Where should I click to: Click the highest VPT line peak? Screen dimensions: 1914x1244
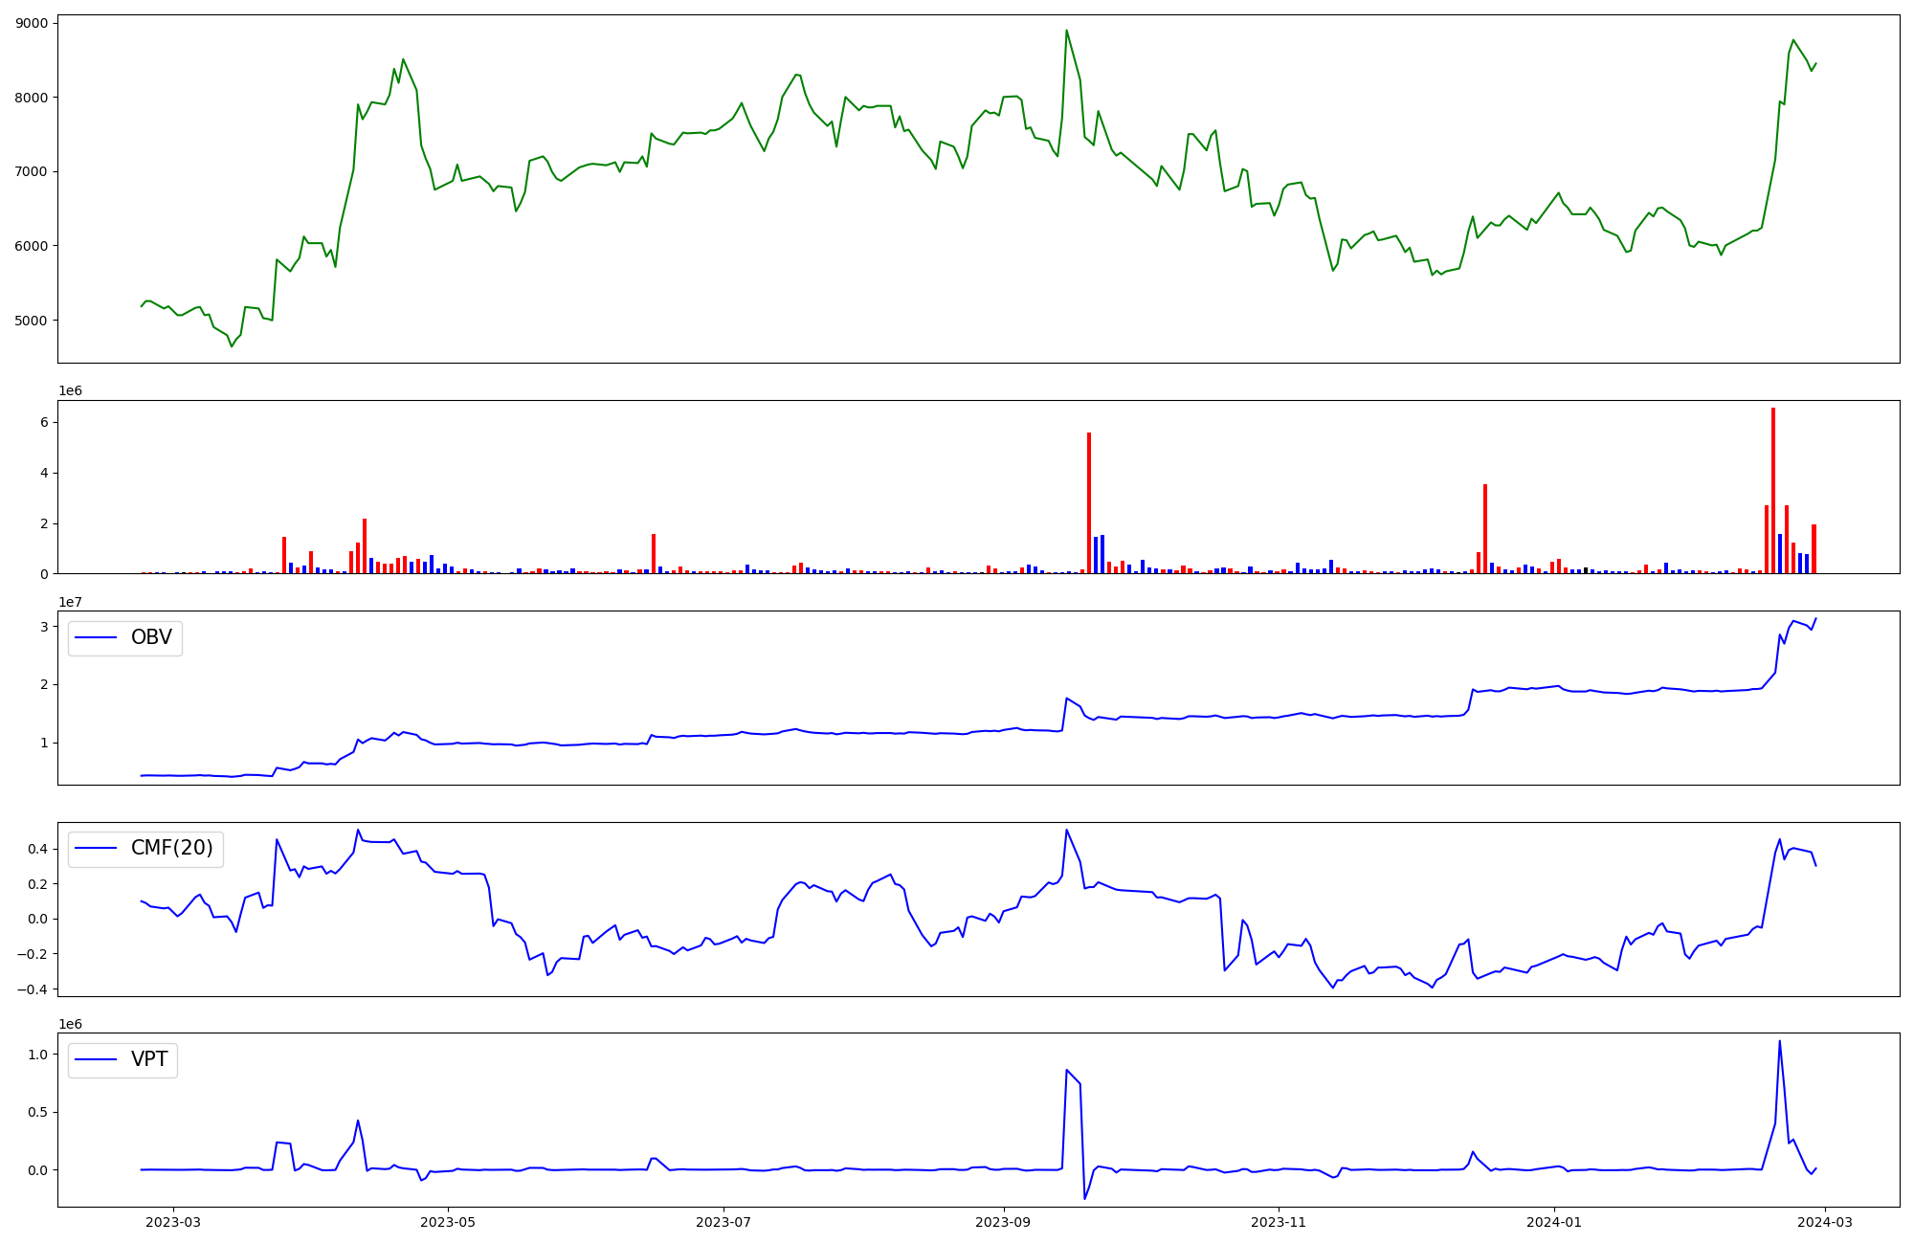1779,1041
